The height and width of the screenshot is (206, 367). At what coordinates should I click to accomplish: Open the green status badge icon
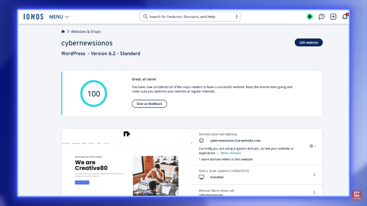pos(310,16)
